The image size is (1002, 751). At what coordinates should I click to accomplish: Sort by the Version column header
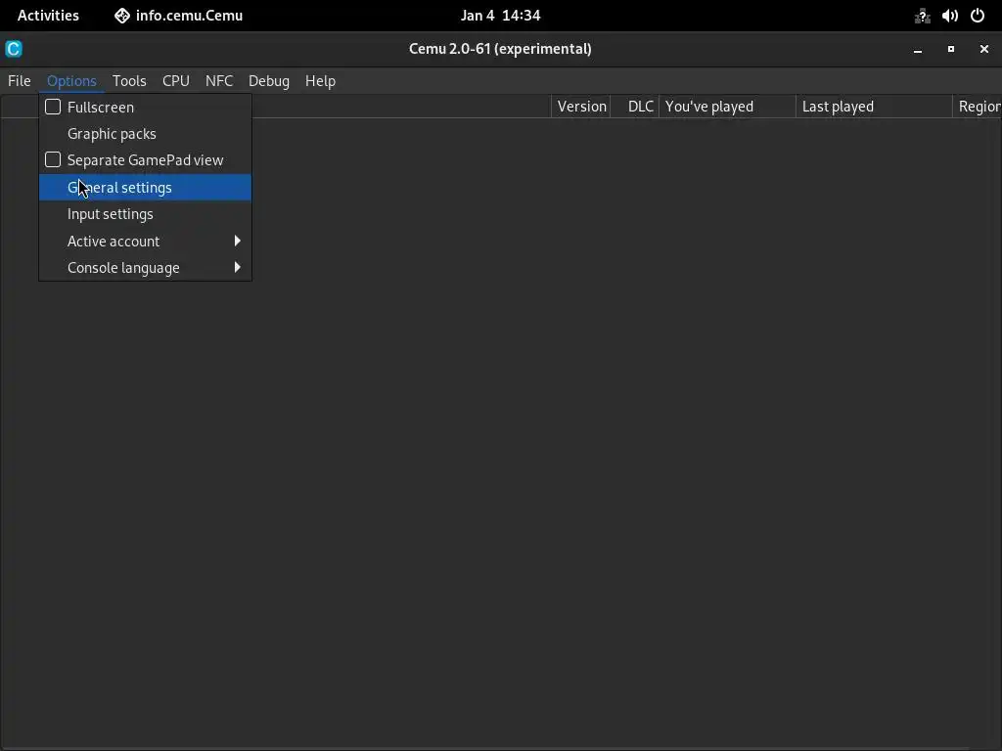click(x=581, y=107)
